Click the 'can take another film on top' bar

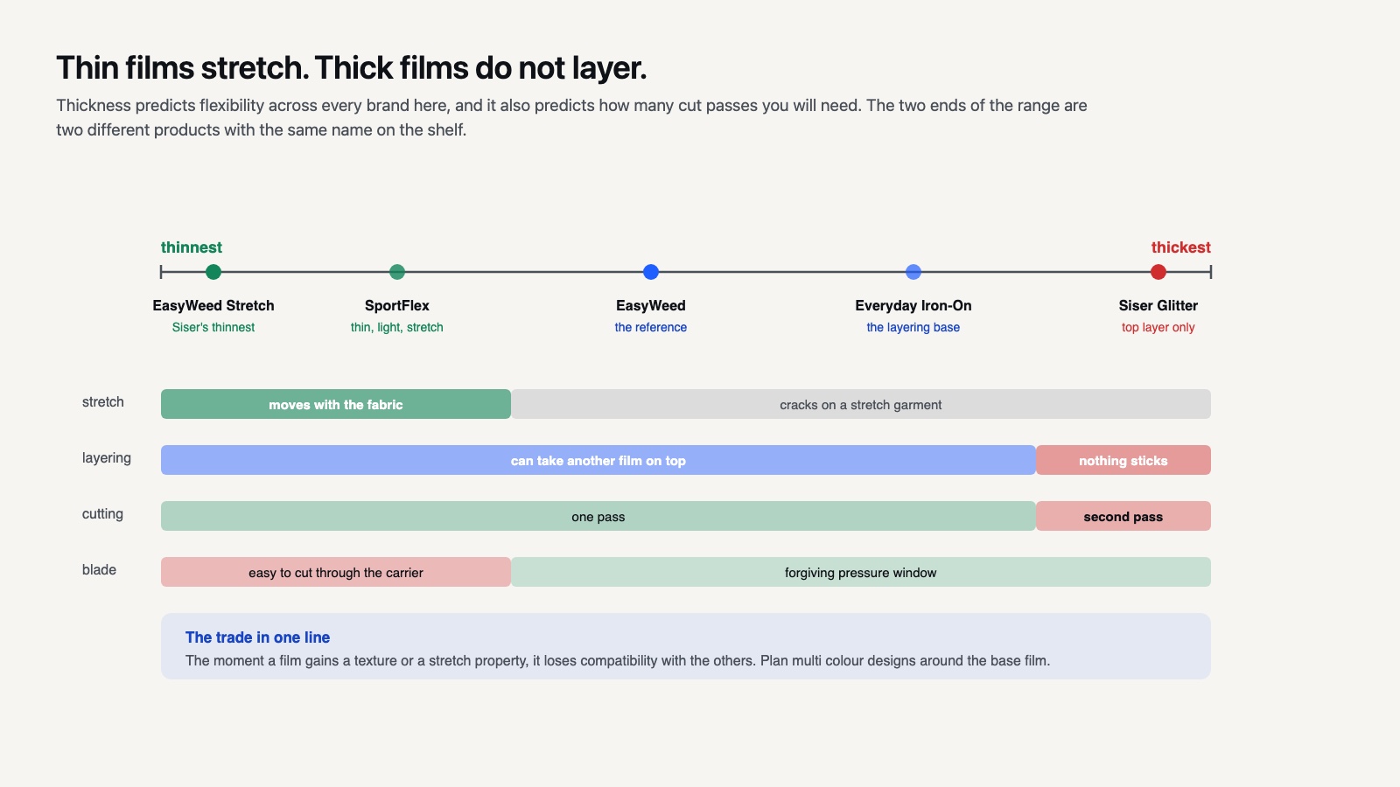click(x=598, y=460)
